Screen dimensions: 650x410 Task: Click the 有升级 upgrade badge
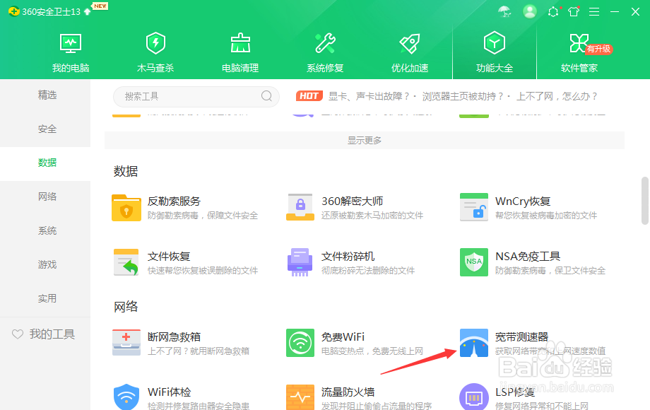(599, 49)
